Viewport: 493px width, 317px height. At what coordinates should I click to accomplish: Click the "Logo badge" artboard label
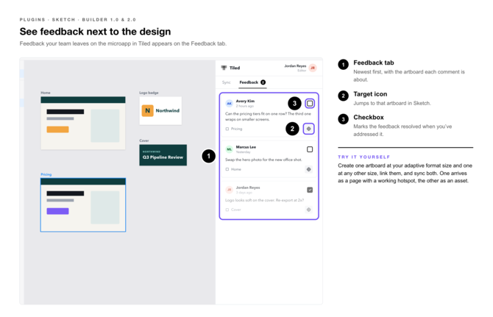pyautogui.click(x=149, y=93)
